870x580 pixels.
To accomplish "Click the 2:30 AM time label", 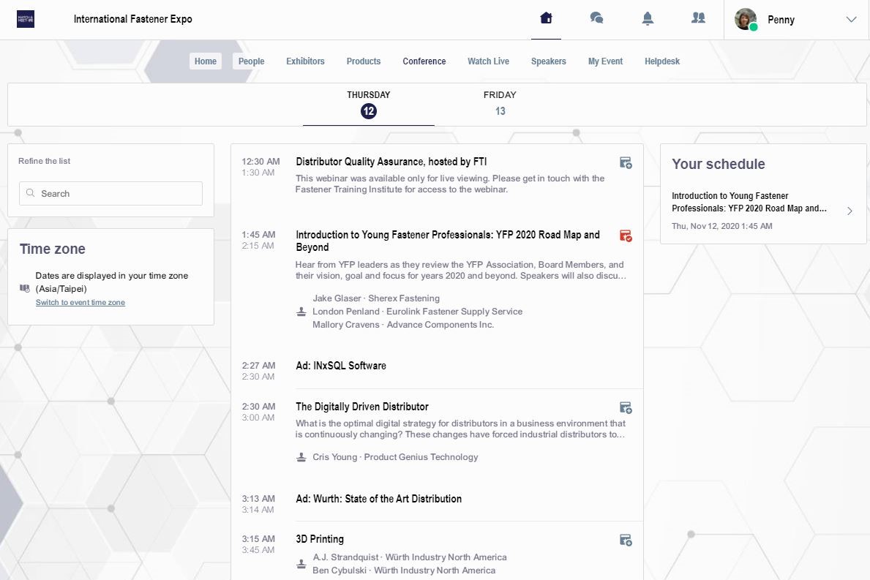I will click(x=258, y=407).
